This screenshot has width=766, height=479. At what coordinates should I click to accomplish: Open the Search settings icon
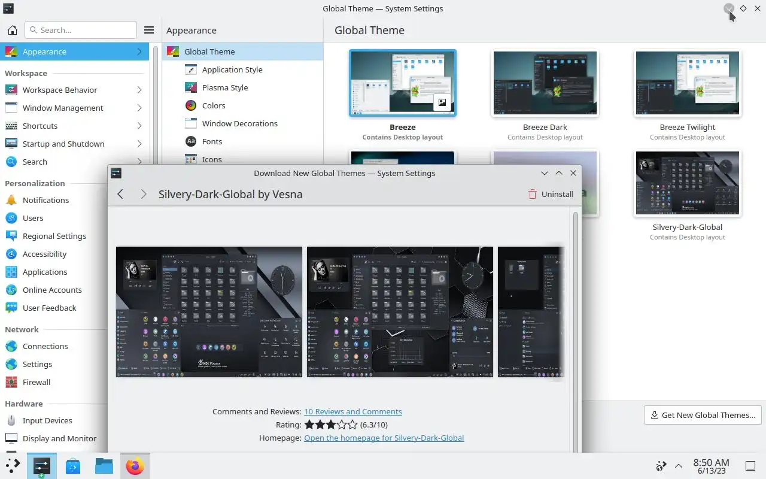[11, 162]
